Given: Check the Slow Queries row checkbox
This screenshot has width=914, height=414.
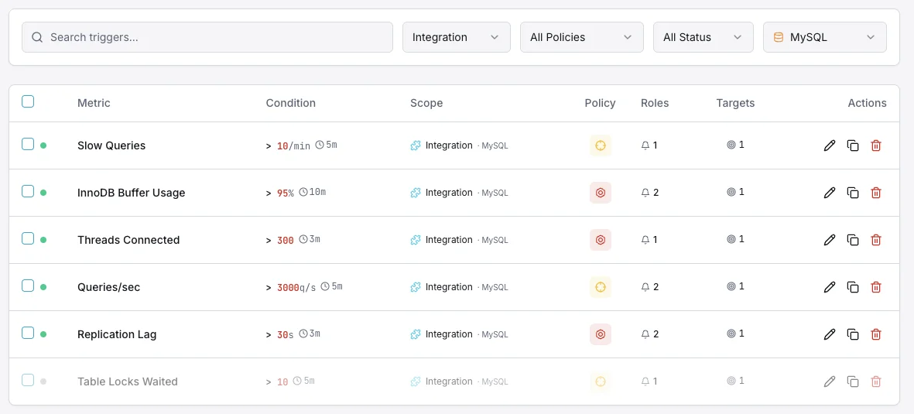Looking at the screenshot, I should (x=28, y=144).
